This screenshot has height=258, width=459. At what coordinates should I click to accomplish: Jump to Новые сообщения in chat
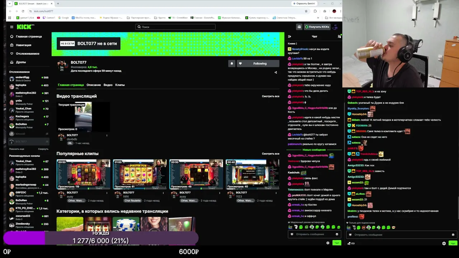point(314,150)
